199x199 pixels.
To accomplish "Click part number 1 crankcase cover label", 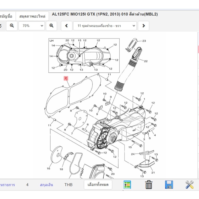I will [x=144, y=99].
